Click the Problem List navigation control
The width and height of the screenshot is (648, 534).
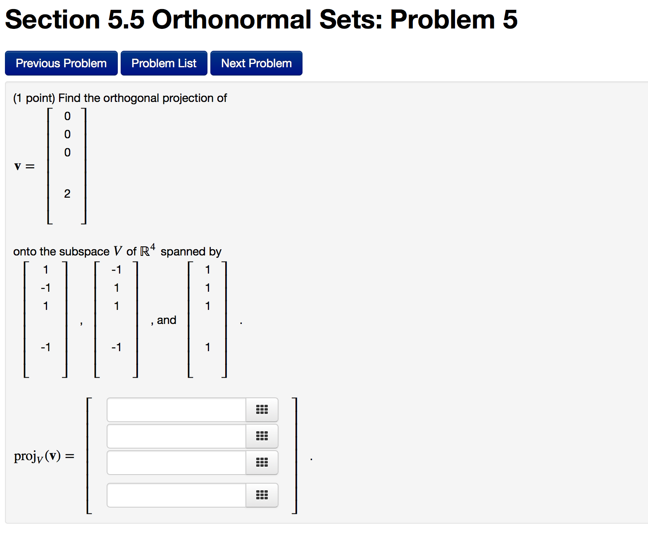point(164,63)
